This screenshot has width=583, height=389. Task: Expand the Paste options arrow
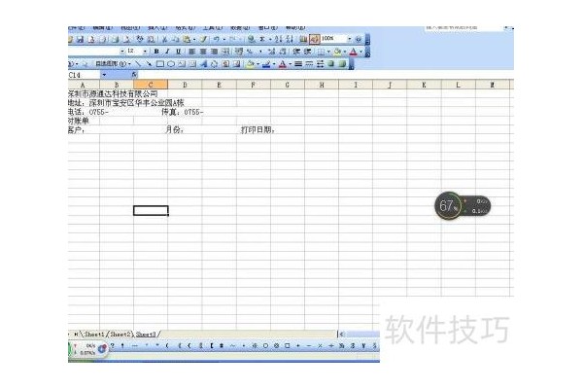click(194, 39)
